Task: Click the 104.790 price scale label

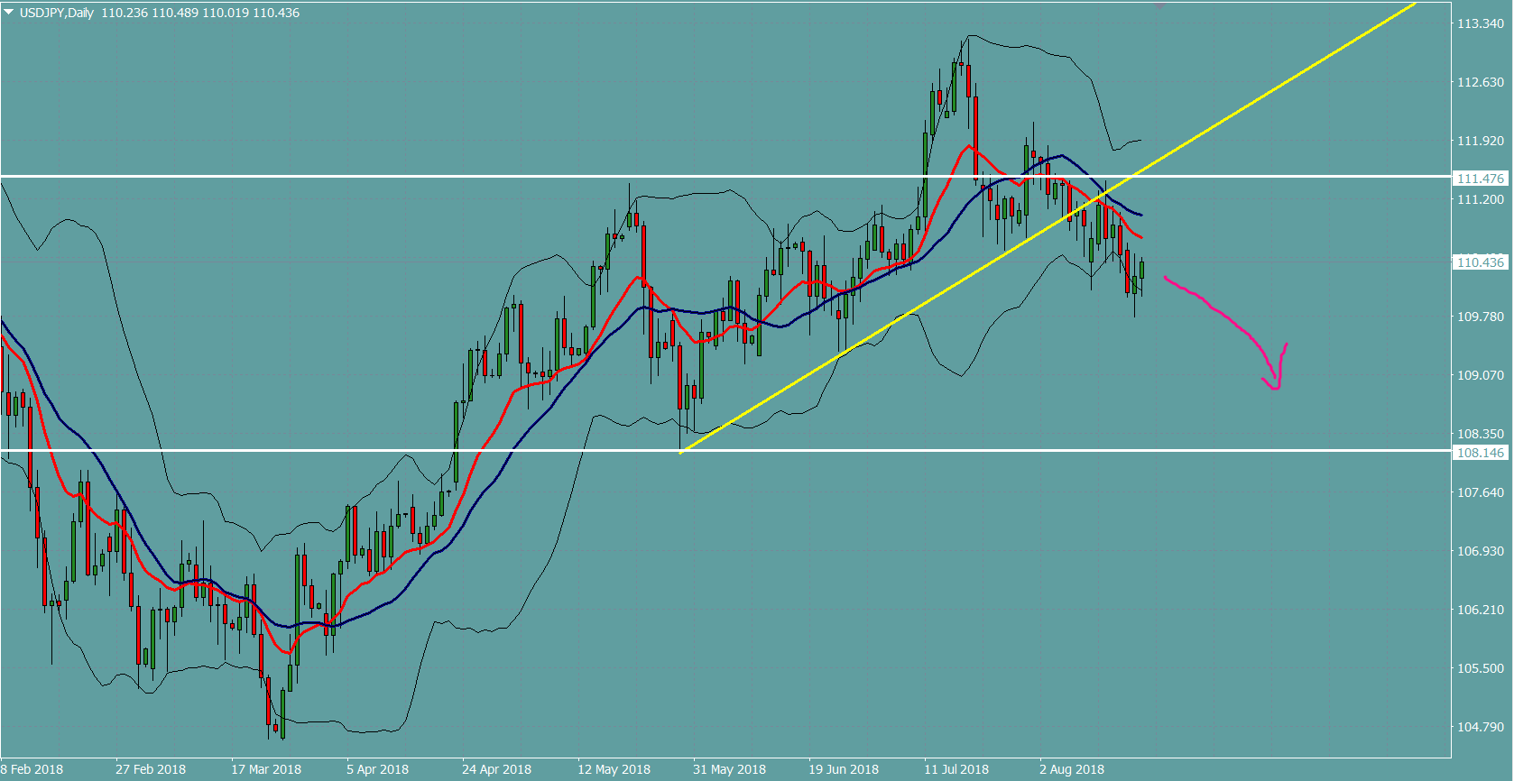Action: tap(1481, 727)
